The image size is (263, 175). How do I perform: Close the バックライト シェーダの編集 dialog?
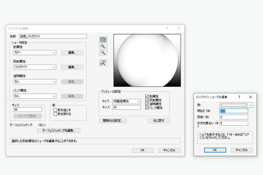(250, 97)
